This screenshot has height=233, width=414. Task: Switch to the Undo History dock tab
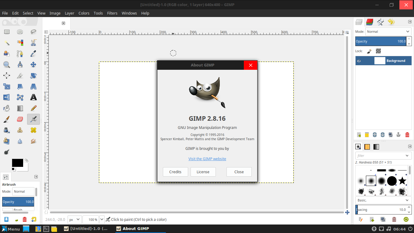[391, 22]
